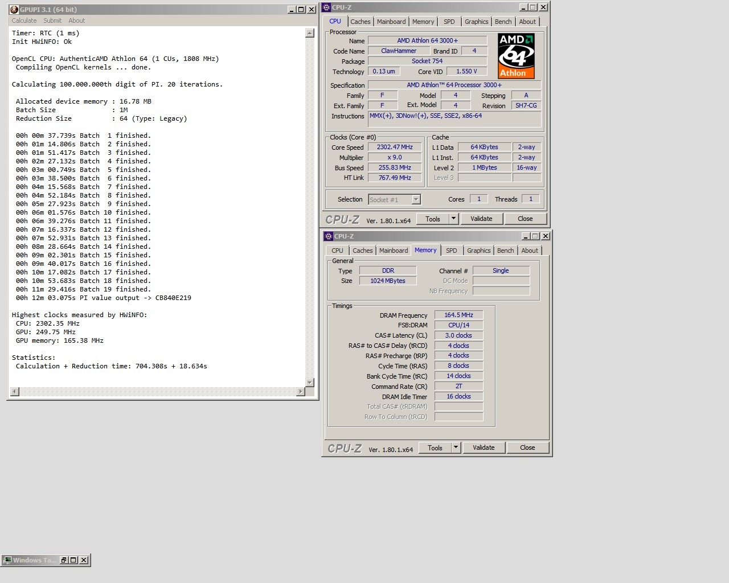The height and width of the screenshot is (583, 729).
Task: Open SPD tab in top CPU-Z window
Action: 449,22
